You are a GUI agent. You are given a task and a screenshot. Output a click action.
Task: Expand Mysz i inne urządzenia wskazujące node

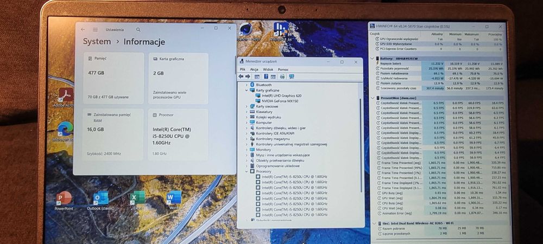click(246, 155)
